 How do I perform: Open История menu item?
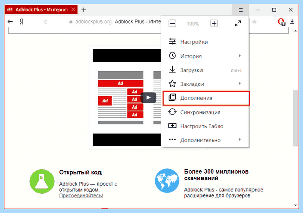(x=206, y=56)
